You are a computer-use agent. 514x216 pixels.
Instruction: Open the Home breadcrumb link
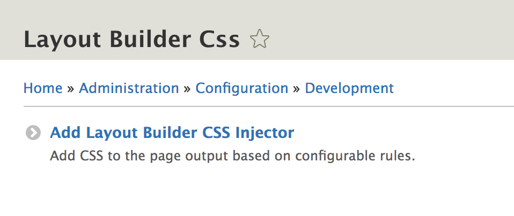[x=43, y=88]
